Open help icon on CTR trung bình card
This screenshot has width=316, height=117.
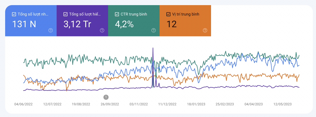[x=154, y=30]
